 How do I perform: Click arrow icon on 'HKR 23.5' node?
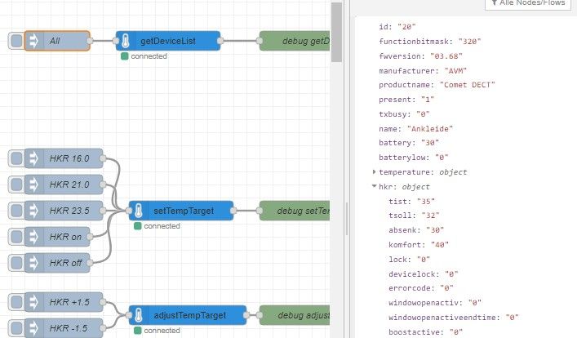[33, 211]
